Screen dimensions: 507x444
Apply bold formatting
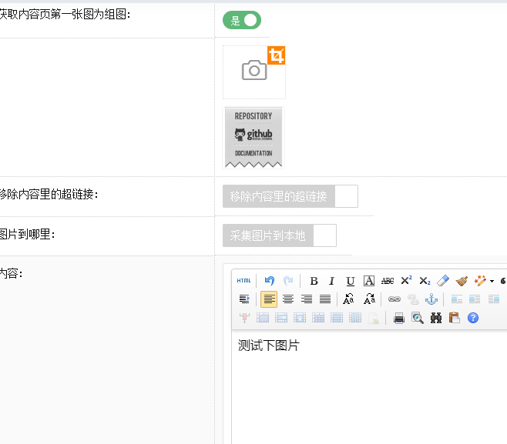[x=314, y=281]
